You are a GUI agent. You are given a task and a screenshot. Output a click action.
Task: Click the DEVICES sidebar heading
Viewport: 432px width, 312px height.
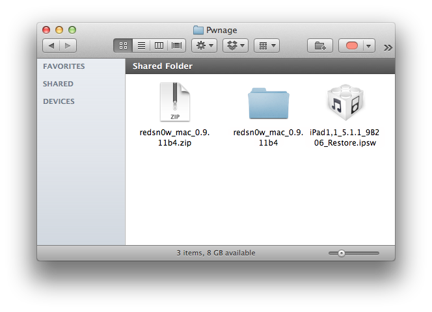pyautogui.click(x=59, y=101)
